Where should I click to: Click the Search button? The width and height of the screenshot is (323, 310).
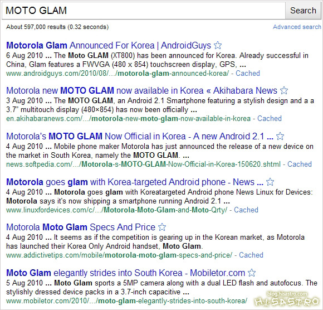303,11
